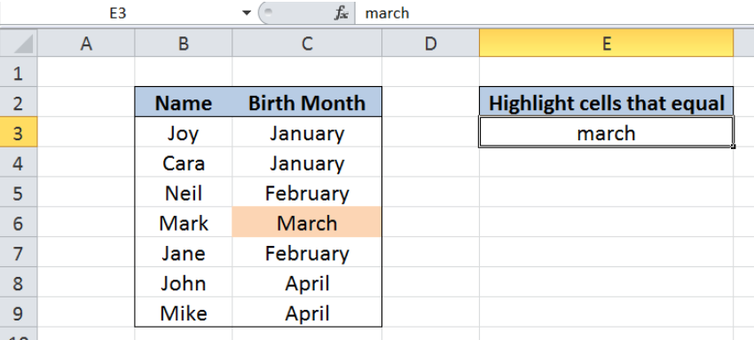This screenshot has height=340, width=754.
Task: Click the cell containing Jane
Action: click(184, 252)
